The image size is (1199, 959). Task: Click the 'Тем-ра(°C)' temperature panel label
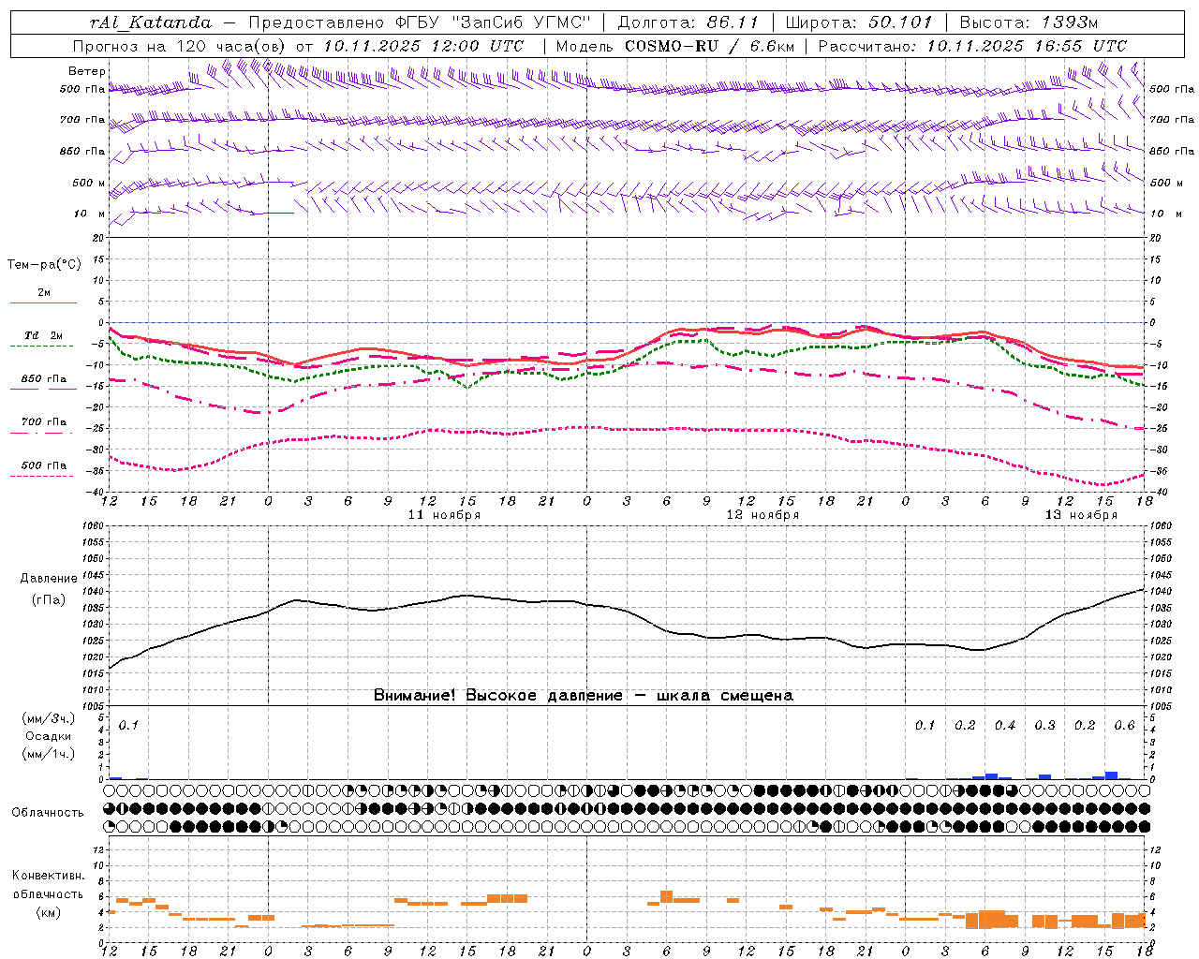[44, 265]
